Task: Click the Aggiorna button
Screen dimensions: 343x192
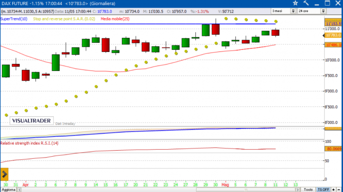Action: click(x=8, y=189)
